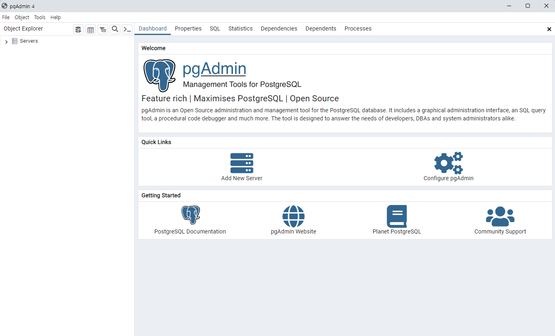Click the Planet PostgreSQL book icon
The height and width of the screenshot is (336, 555).
pos(397,216)
